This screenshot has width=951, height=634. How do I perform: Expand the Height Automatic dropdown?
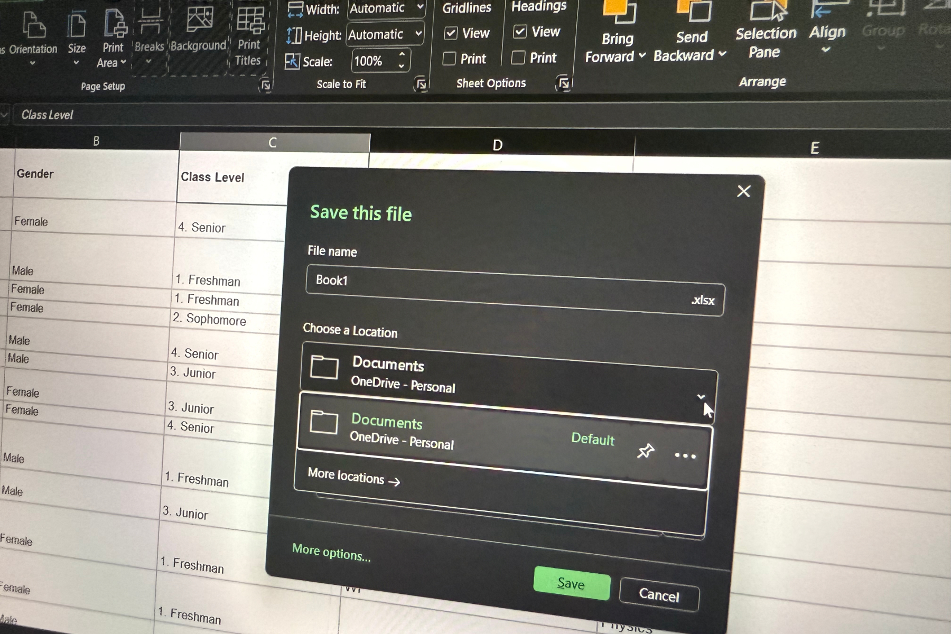418,34
